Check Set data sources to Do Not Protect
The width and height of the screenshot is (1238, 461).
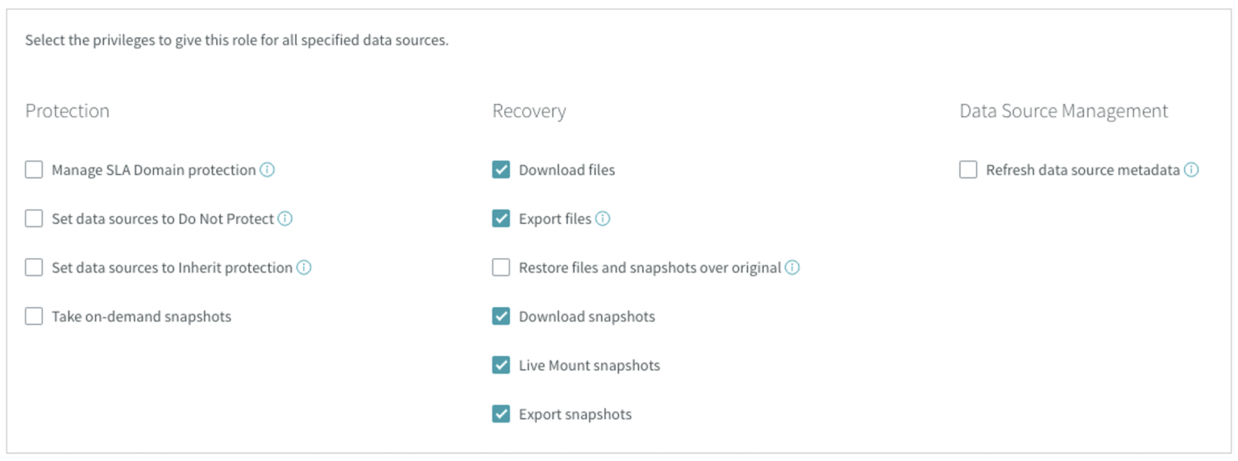coord(34,218)
